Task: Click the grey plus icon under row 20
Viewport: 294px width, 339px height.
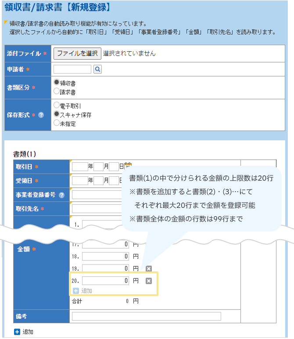Action: (x=75, y=291)
